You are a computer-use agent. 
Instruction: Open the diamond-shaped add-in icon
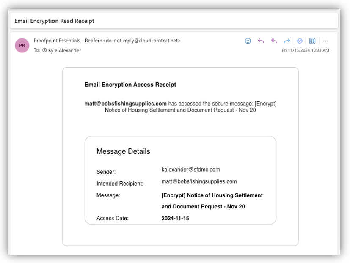pos(300,41)
